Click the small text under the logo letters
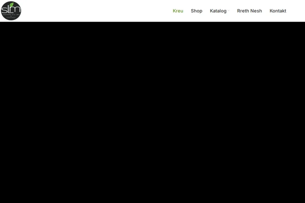This screenshot has height=203, width=305. [x=11, y=16]
